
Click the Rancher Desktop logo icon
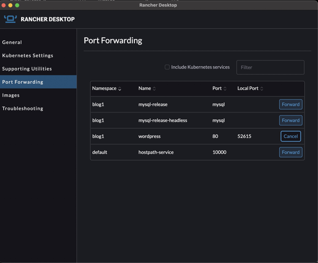[10, 19]
